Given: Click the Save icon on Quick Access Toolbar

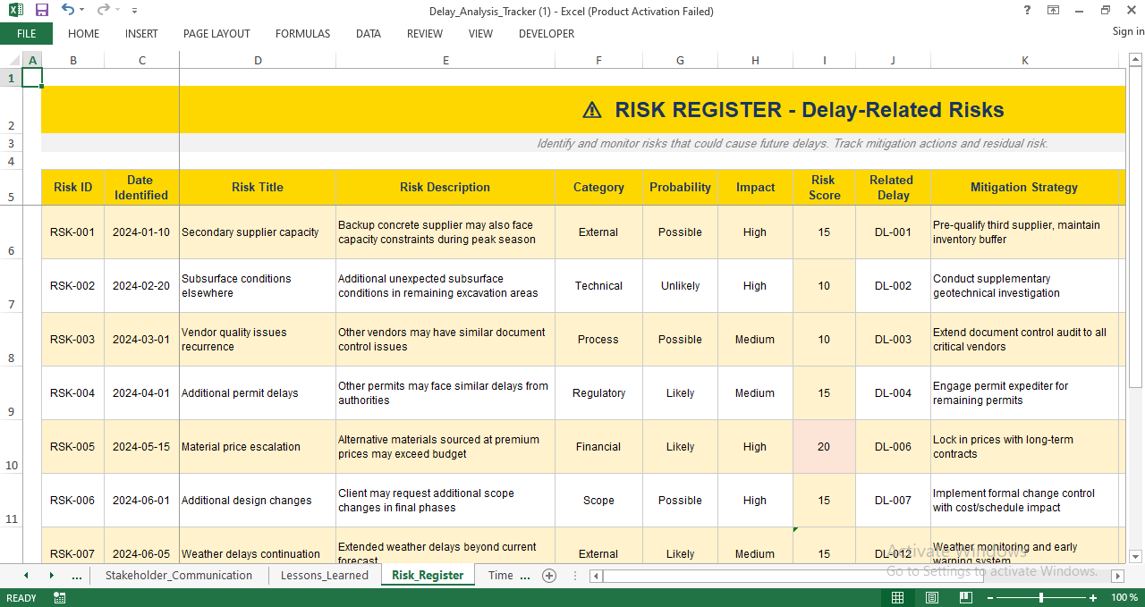Looking at the screenshot, I should point(39,10).
